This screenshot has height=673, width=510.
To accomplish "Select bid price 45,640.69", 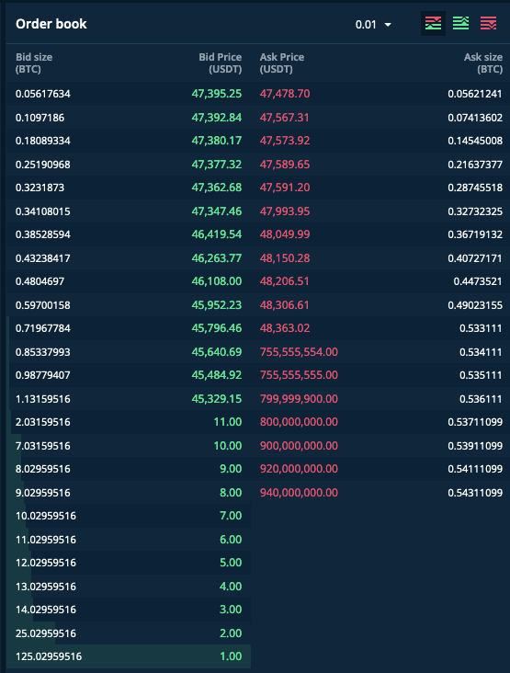I will (217, 352).
